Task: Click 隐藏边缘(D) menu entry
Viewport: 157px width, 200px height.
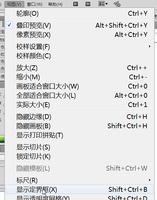Action: (79, 117)
